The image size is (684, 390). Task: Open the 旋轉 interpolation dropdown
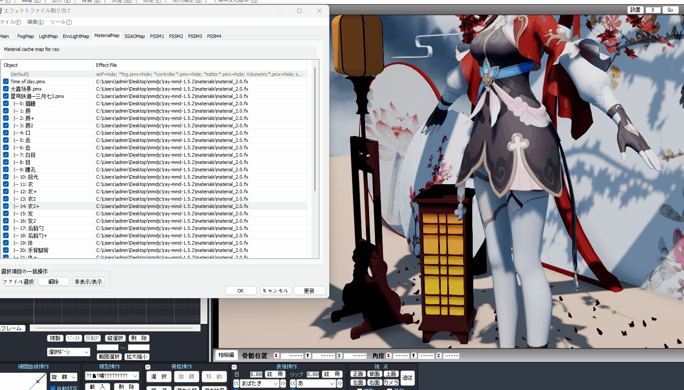[x=64, y=377]
